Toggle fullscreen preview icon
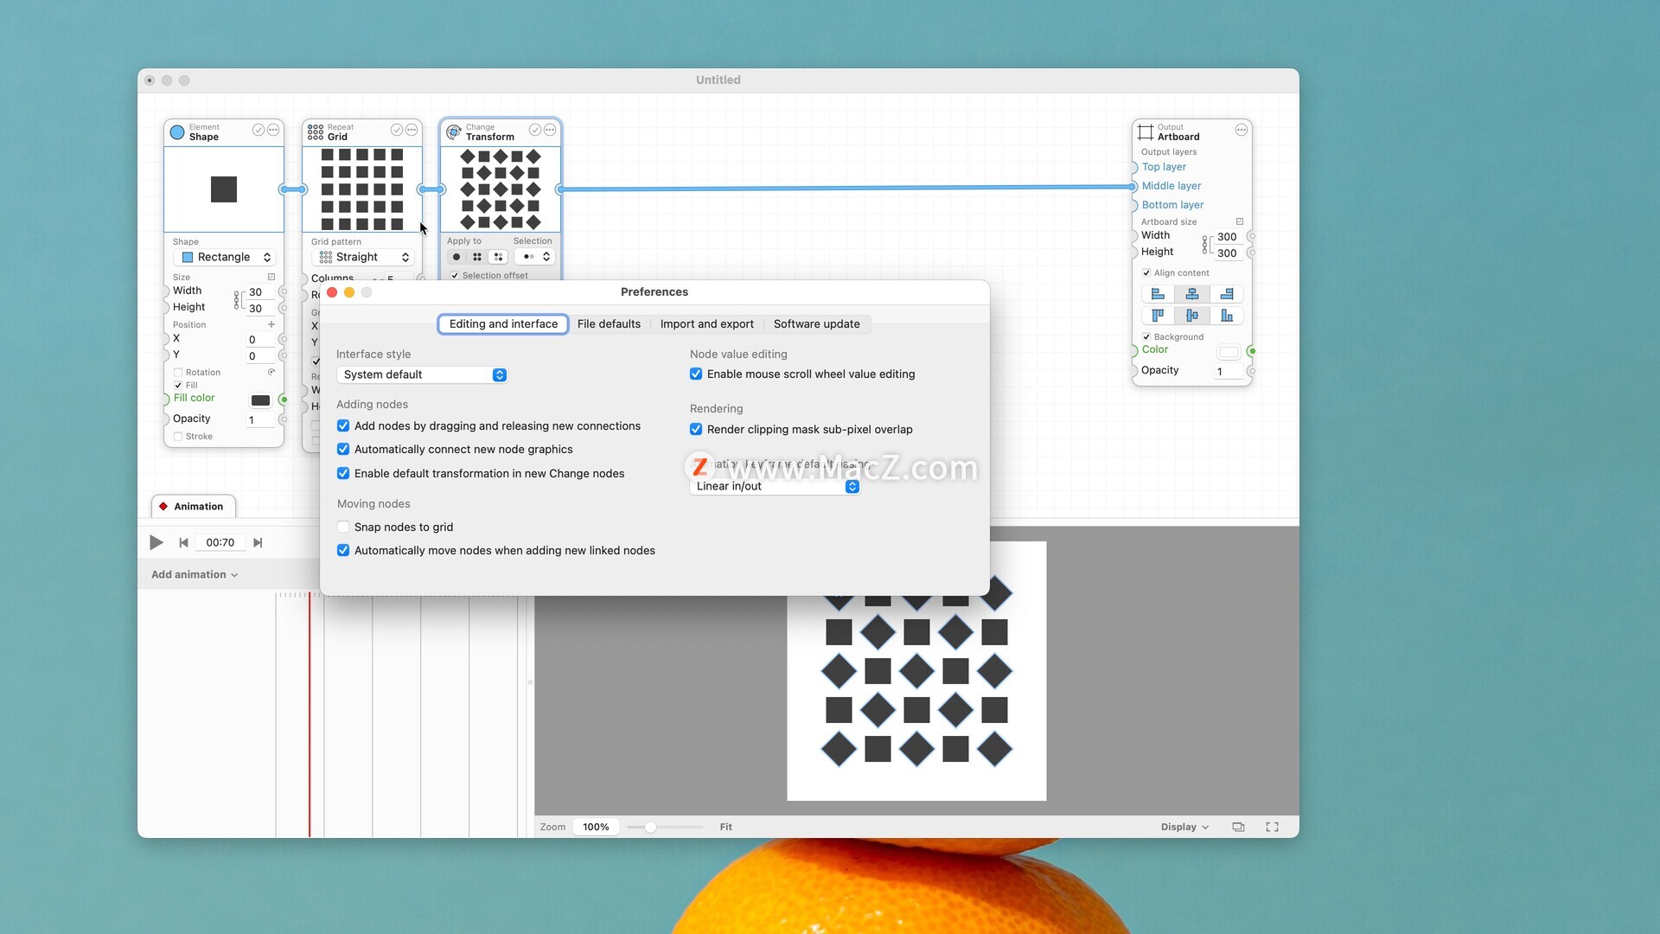Viewport: 1660px width, 934px height. (x=1272, y=827)
